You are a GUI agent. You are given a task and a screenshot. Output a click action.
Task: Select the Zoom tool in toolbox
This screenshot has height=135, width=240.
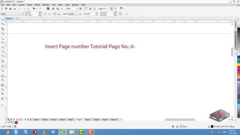click(x=2, y=33)
